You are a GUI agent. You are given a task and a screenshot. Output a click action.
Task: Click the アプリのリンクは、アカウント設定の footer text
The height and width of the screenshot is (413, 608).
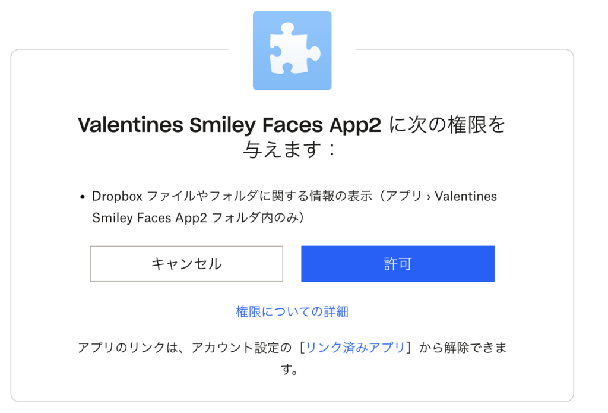coord(185,348)
